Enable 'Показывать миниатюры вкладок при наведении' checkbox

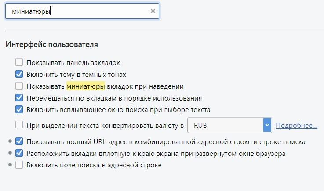(19, 86)
